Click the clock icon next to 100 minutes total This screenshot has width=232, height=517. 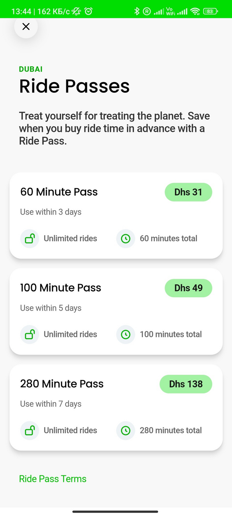[x=125, y=335]
